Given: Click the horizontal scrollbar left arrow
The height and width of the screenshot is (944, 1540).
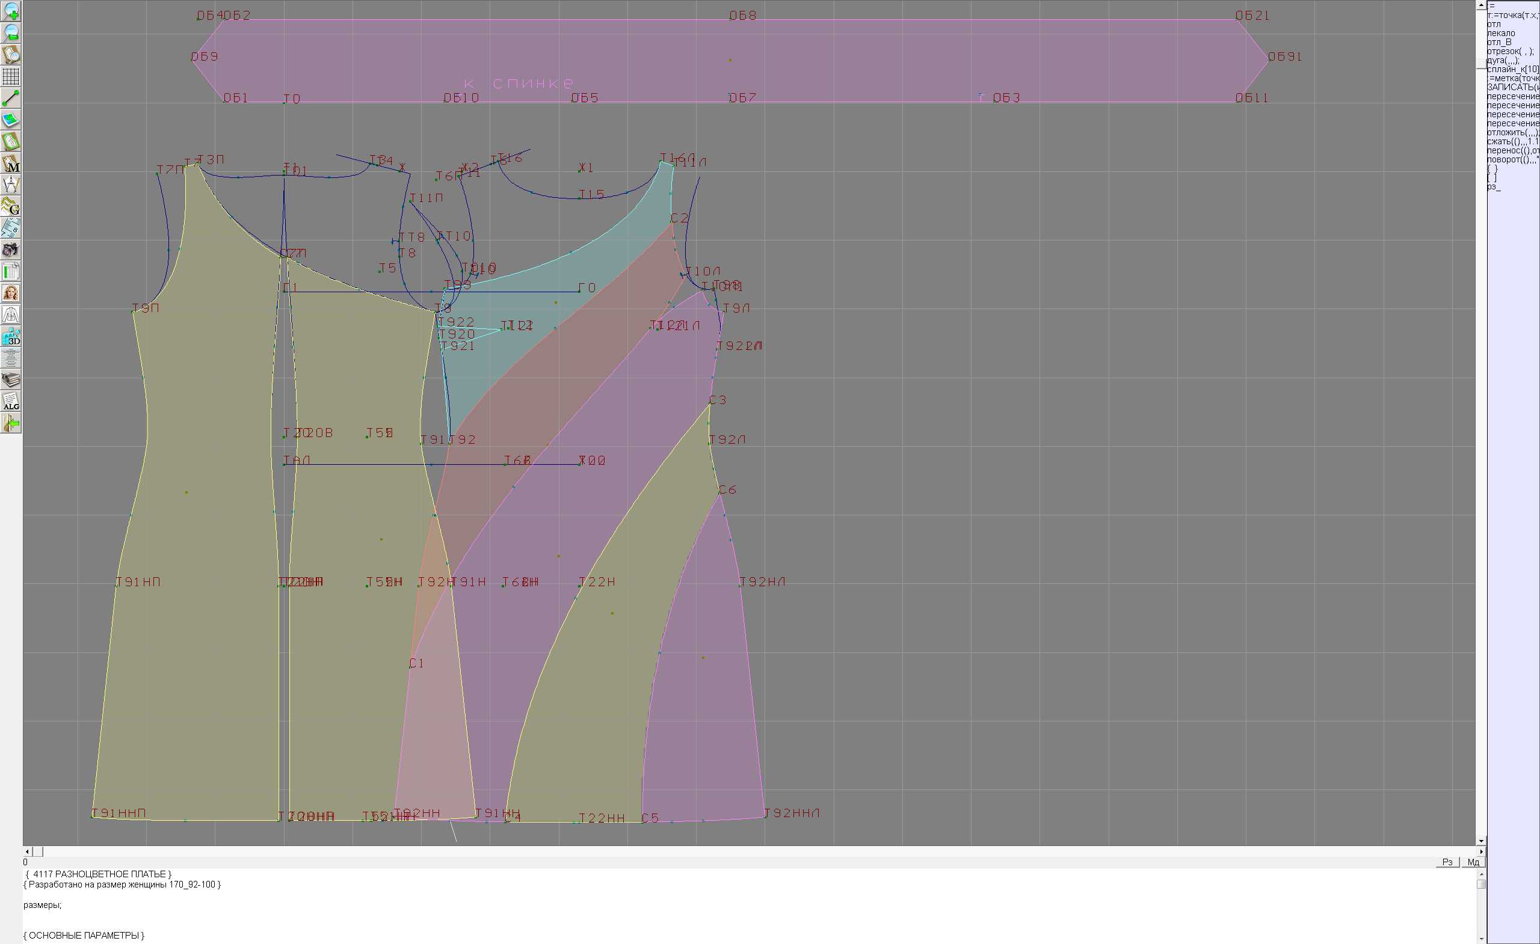Looking at the screenshot, I should tap(27, 851).
